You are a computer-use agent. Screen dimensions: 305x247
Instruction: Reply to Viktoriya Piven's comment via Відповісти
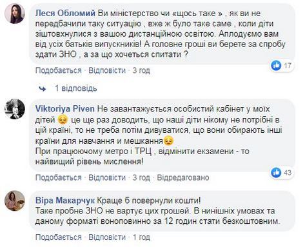107,177
